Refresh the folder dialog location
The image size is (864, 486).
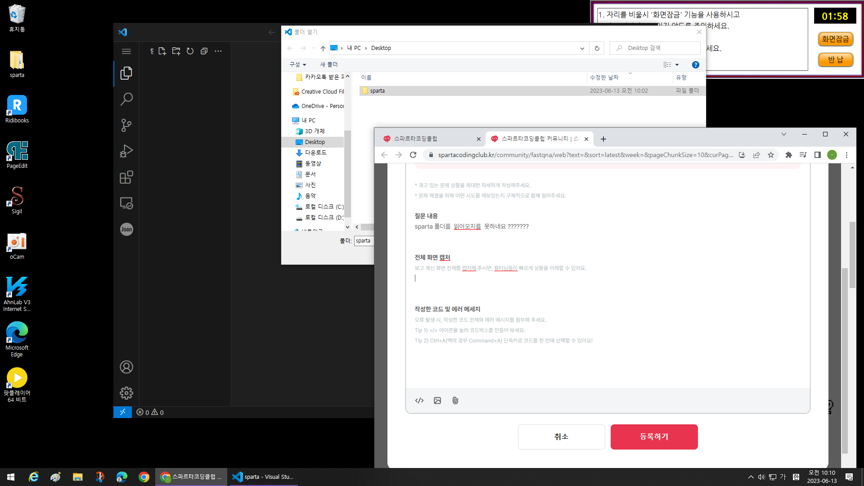tap(597, 48)
